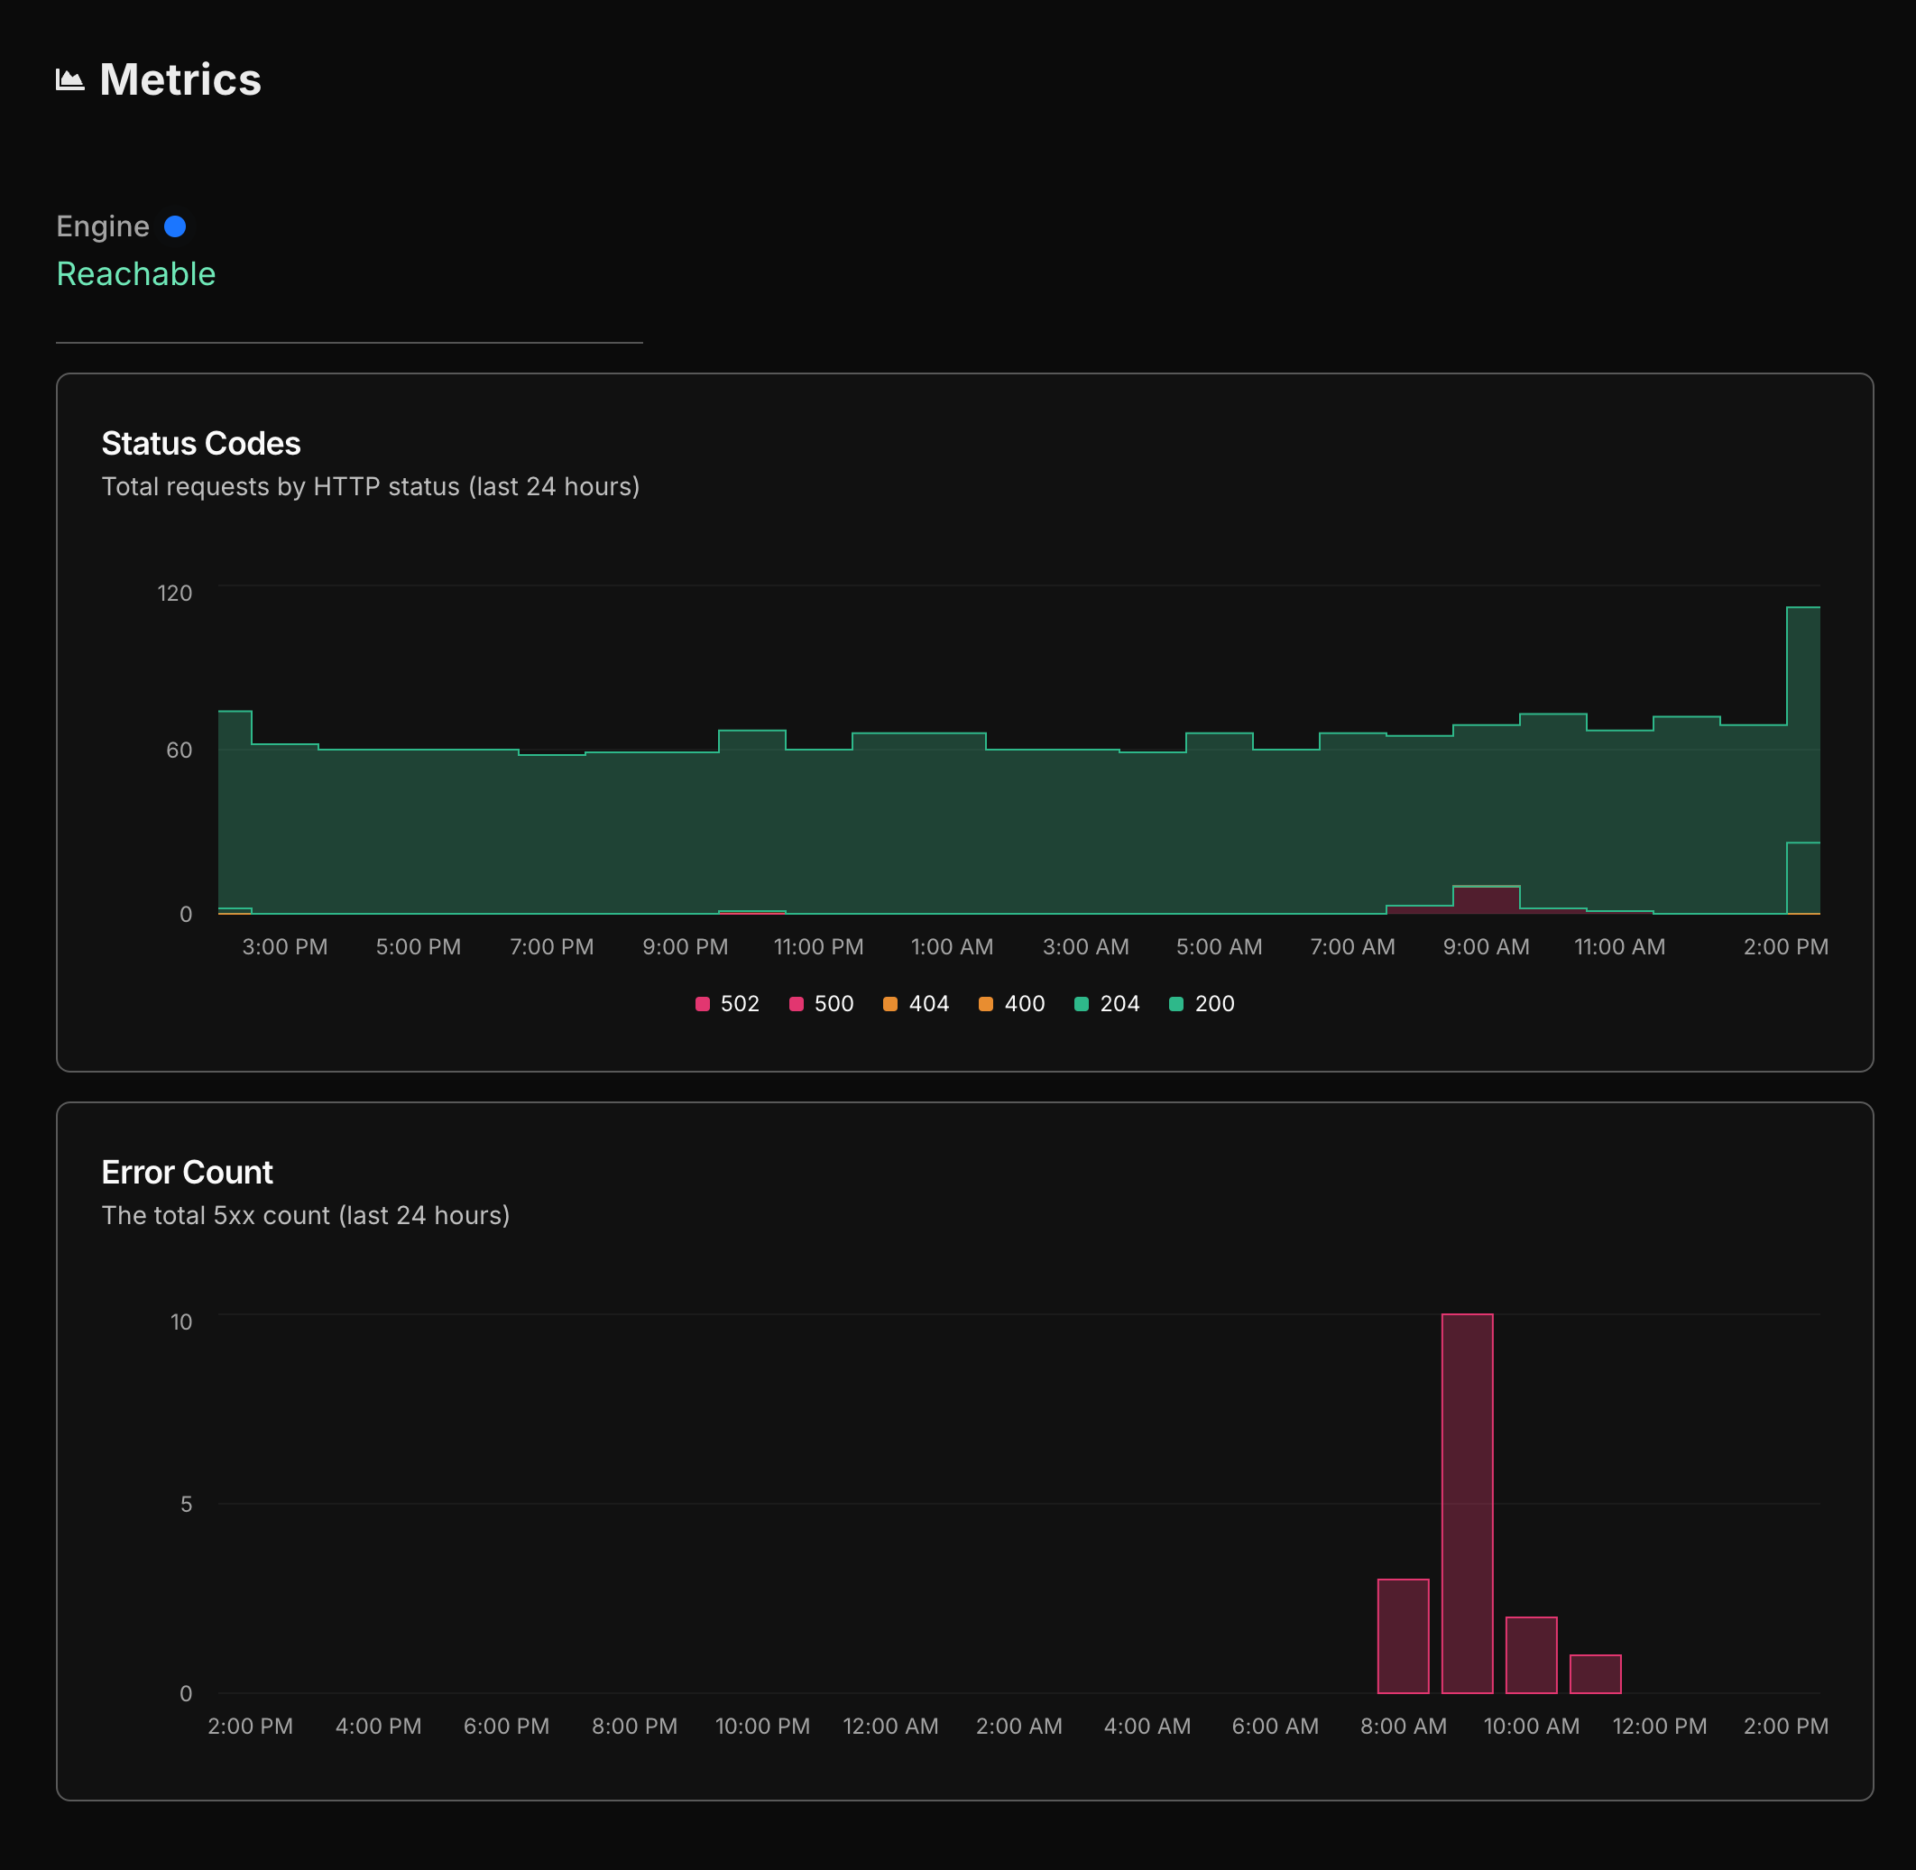The height and width of the screenshot is (1870, 1916).
Task: Click the Reachable status text
Action: (135, 274)
